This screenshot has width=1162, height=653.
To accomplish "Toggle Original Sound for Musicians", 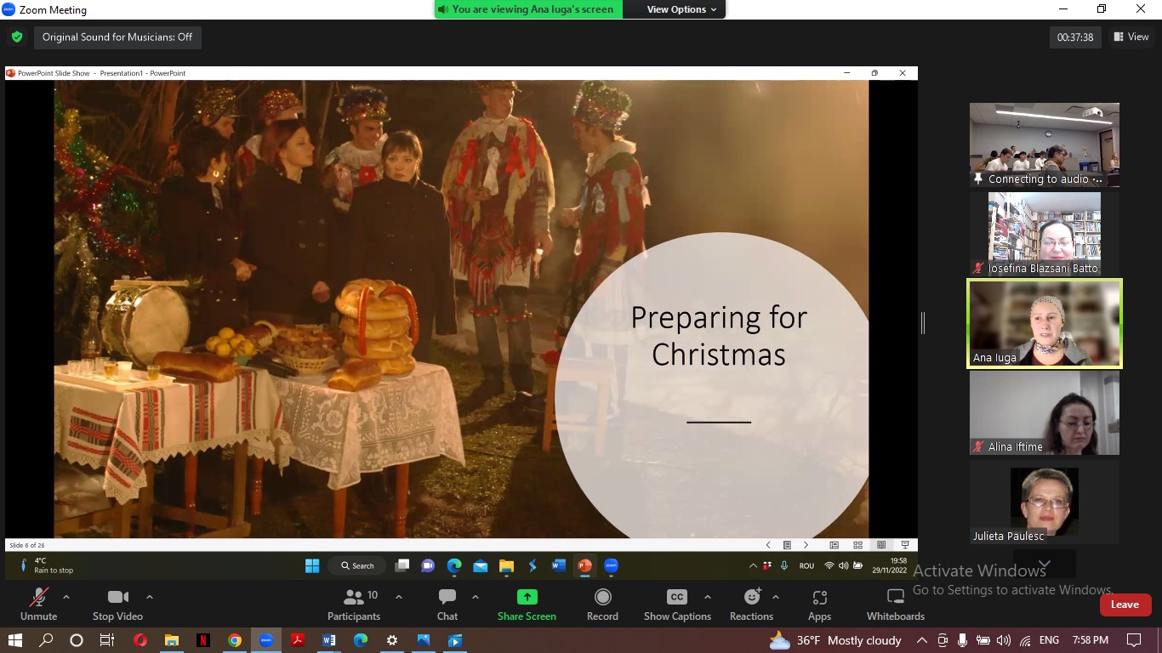I will point(117,37).
